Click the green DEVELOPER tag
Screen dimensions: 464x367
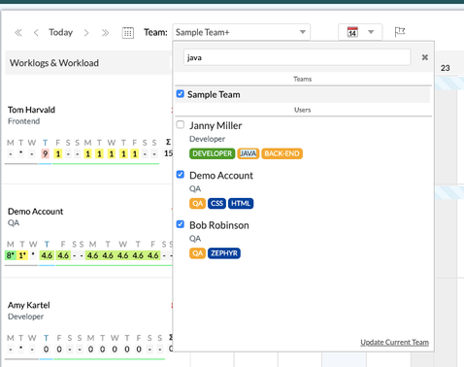coord(213,153)
